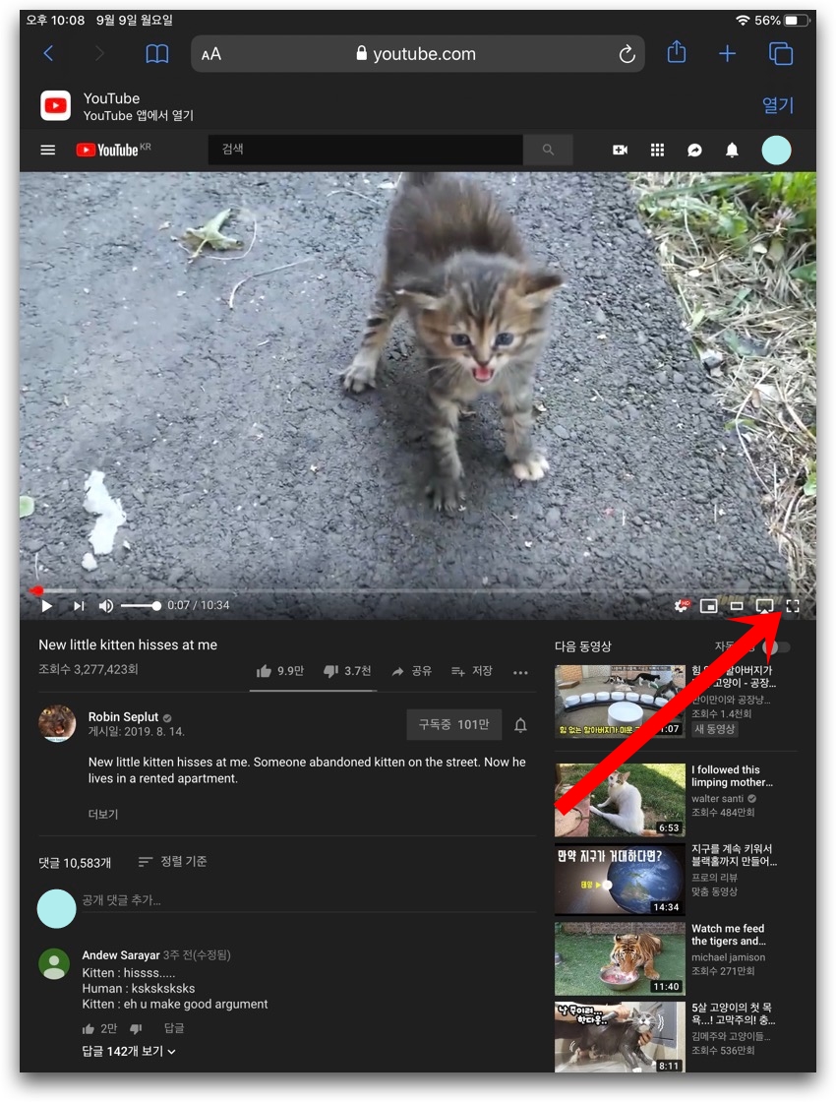Click the 공개 댓글 추가 comment field

pos(309,900)
